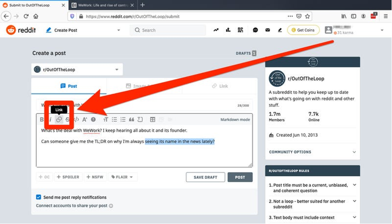The height and width of the screenshot is (224, 392).
Task: Open the Flair dropdown
Action: 122,177
